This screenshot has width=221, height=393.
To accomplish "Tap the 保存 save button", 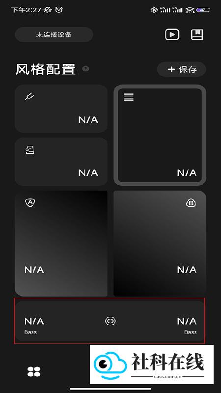I will (181, 69).
